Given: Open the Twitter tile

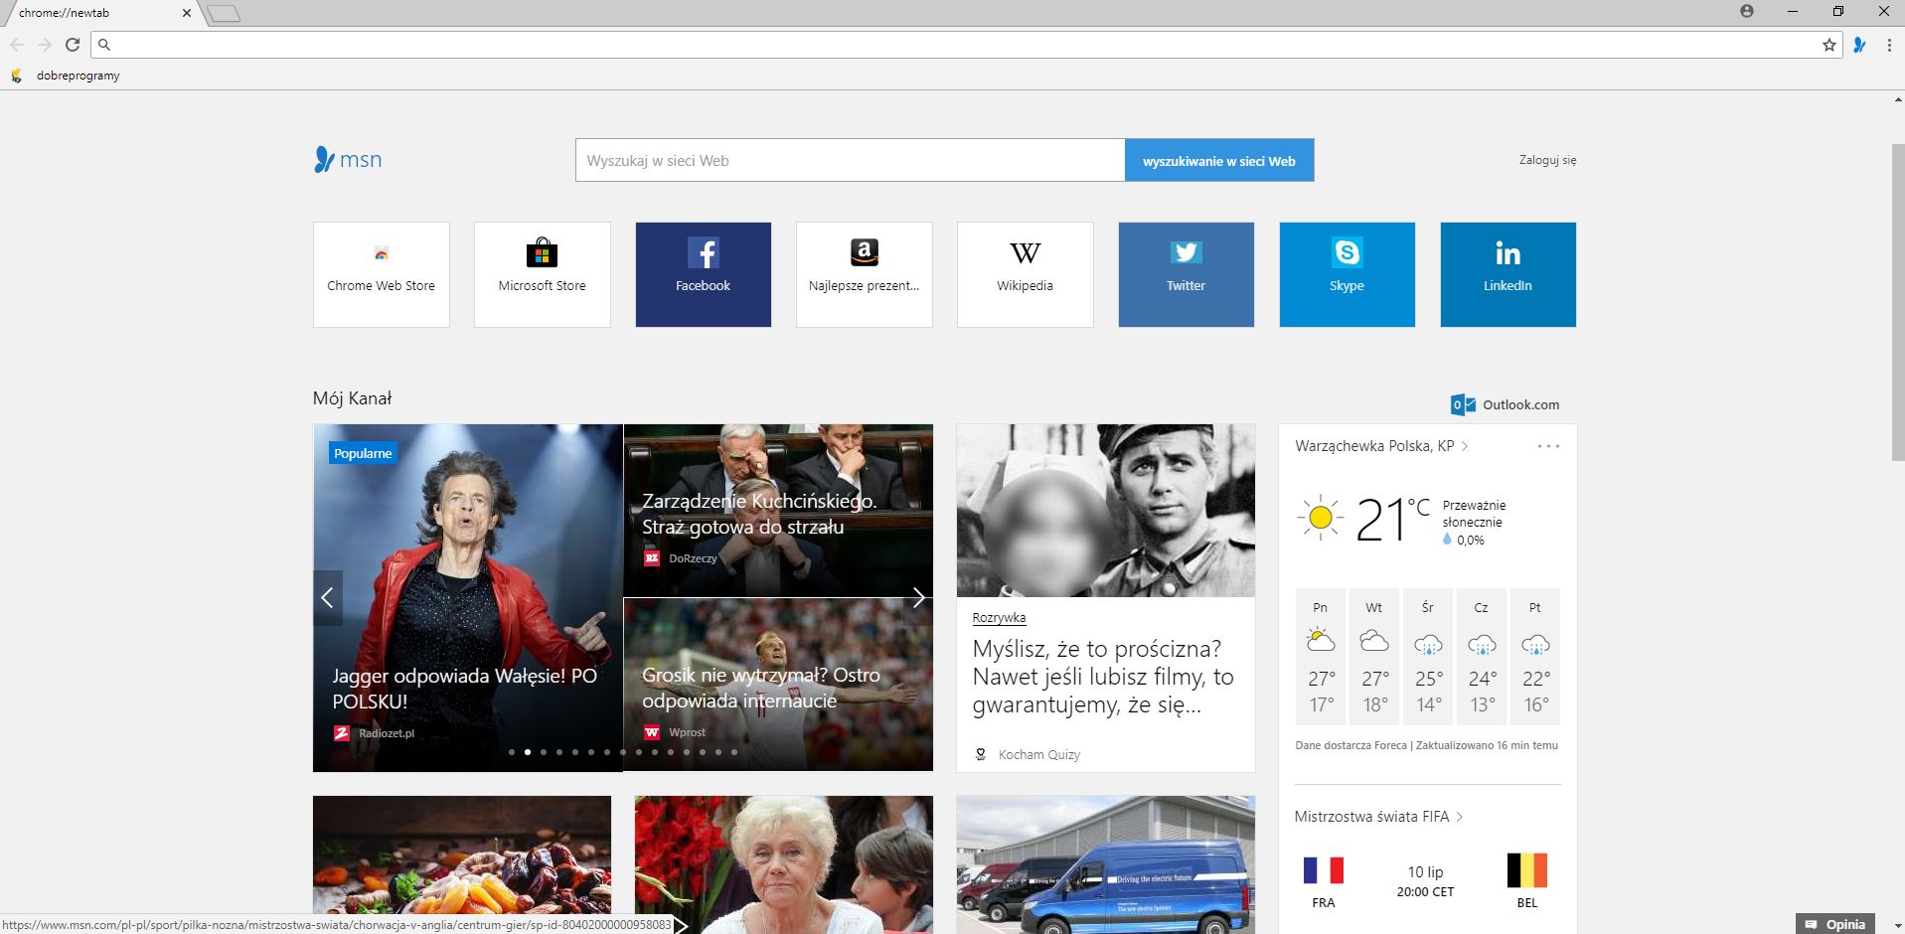Looking at the screenshot, I should (x=1185, y=273).
